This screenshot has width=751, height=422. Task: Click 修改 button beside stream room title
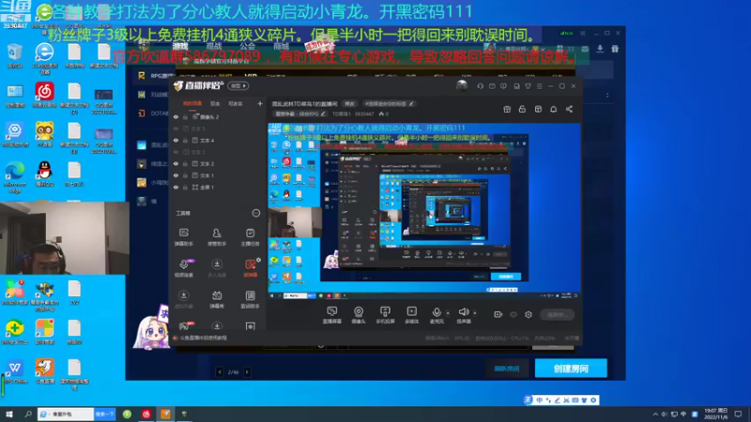[x=350, y=104]
